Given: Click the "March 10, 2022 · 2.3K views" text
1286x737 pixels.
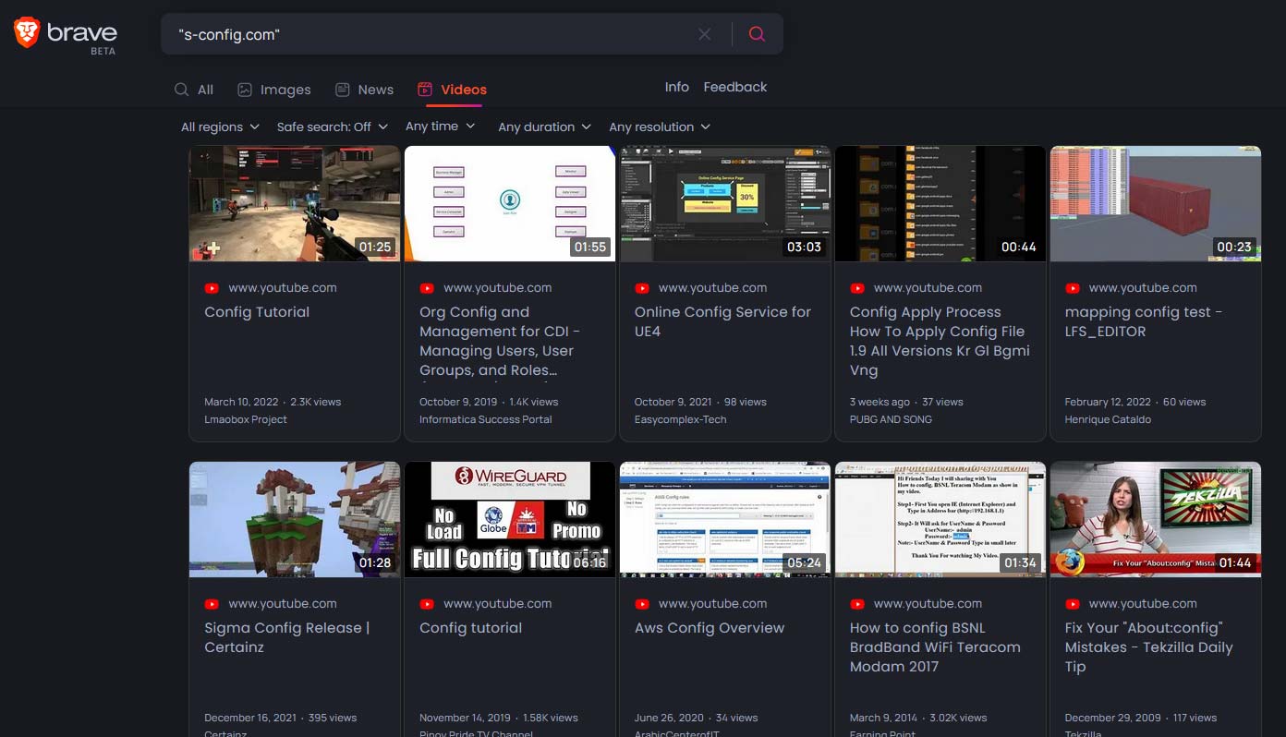Looking at the screenshot, I should [273, 402].
